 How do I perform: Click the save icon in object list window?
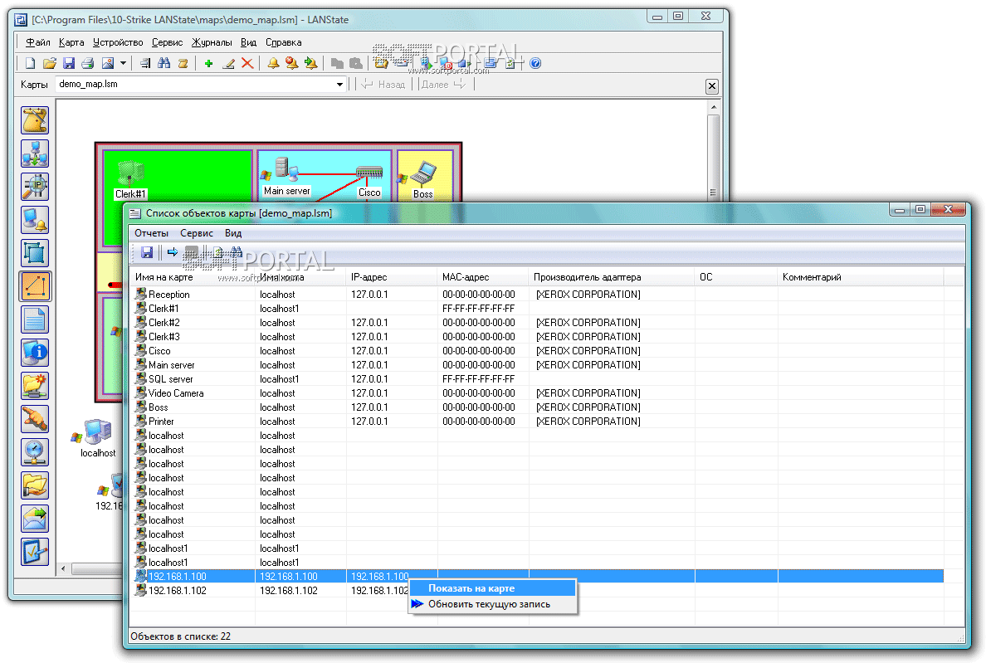click(147, 252)
